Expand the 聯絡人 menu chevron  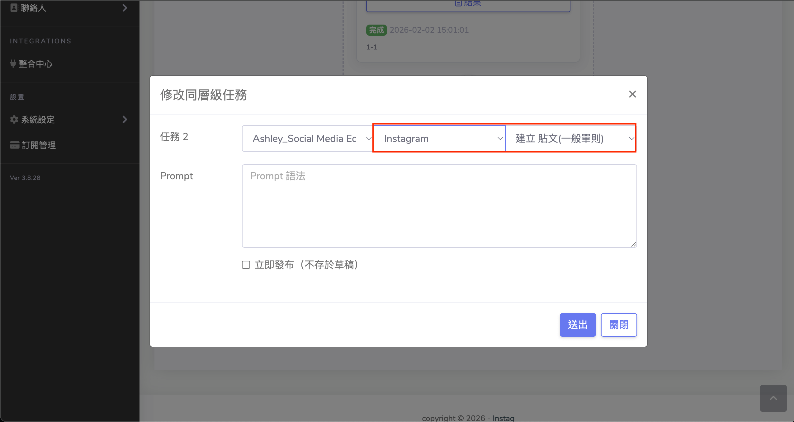point(125,8)
